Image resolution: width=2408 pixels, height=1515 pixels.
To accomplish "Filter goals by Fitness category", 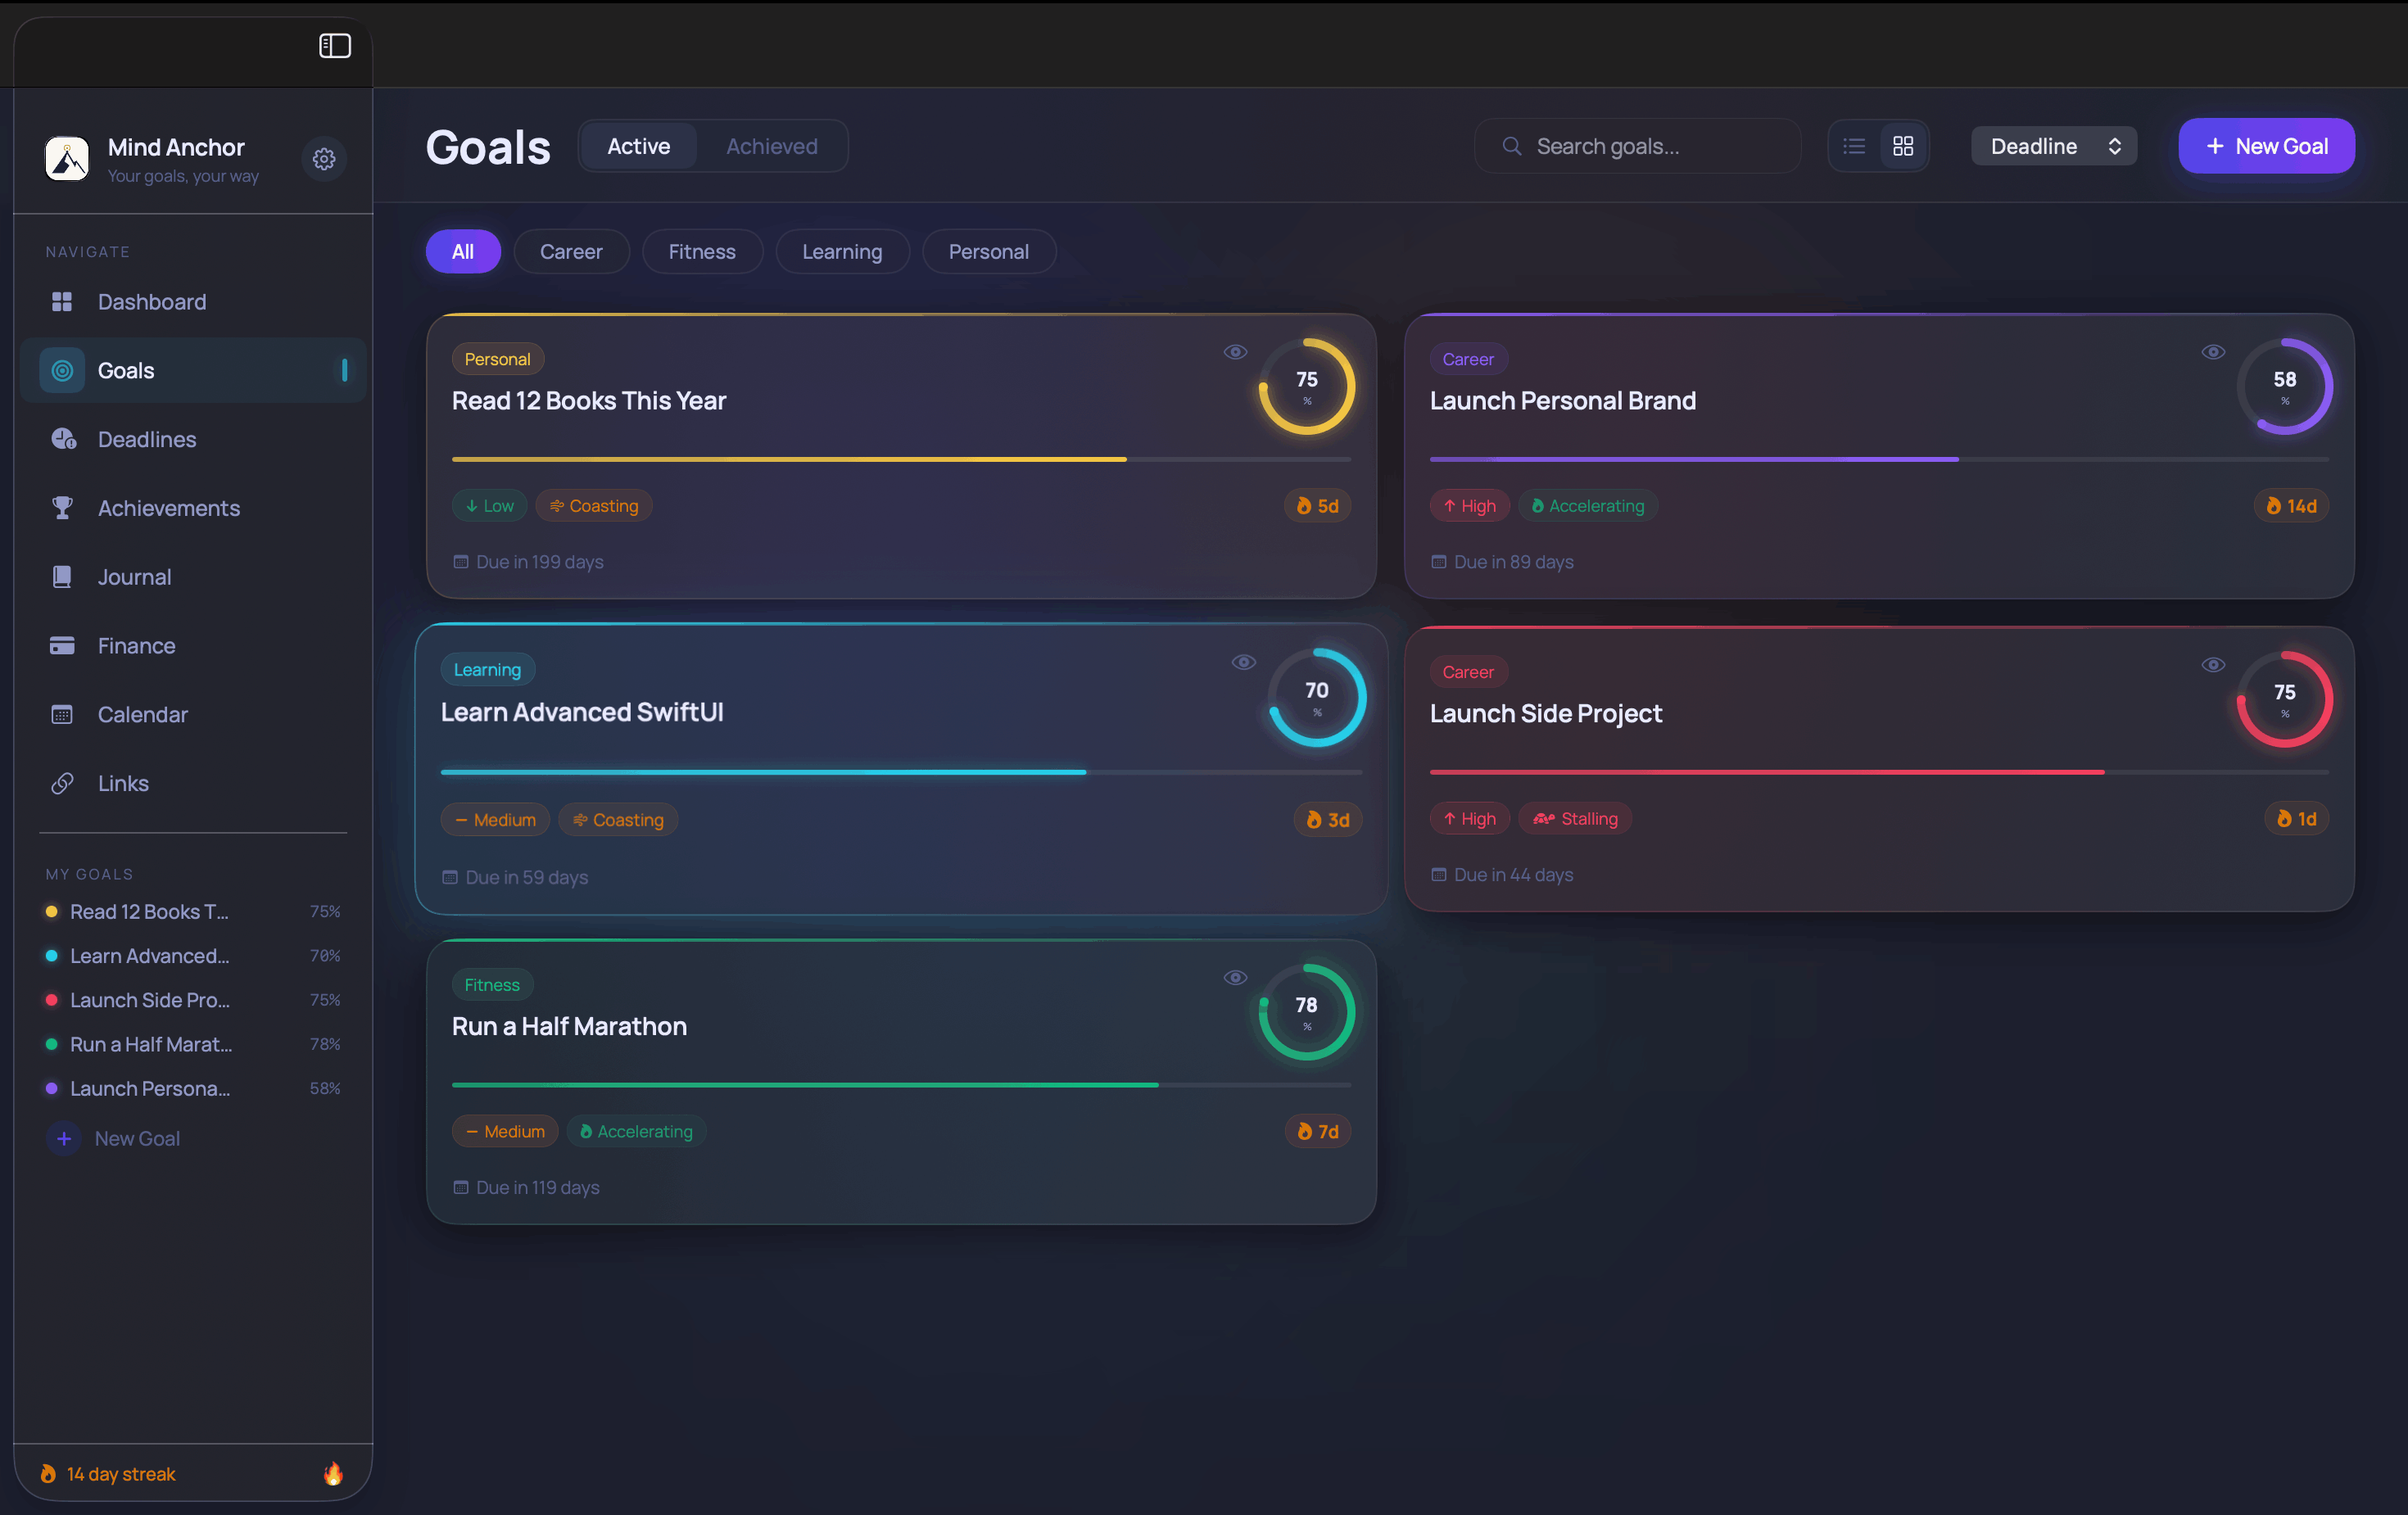I will (x=702, y=252).
